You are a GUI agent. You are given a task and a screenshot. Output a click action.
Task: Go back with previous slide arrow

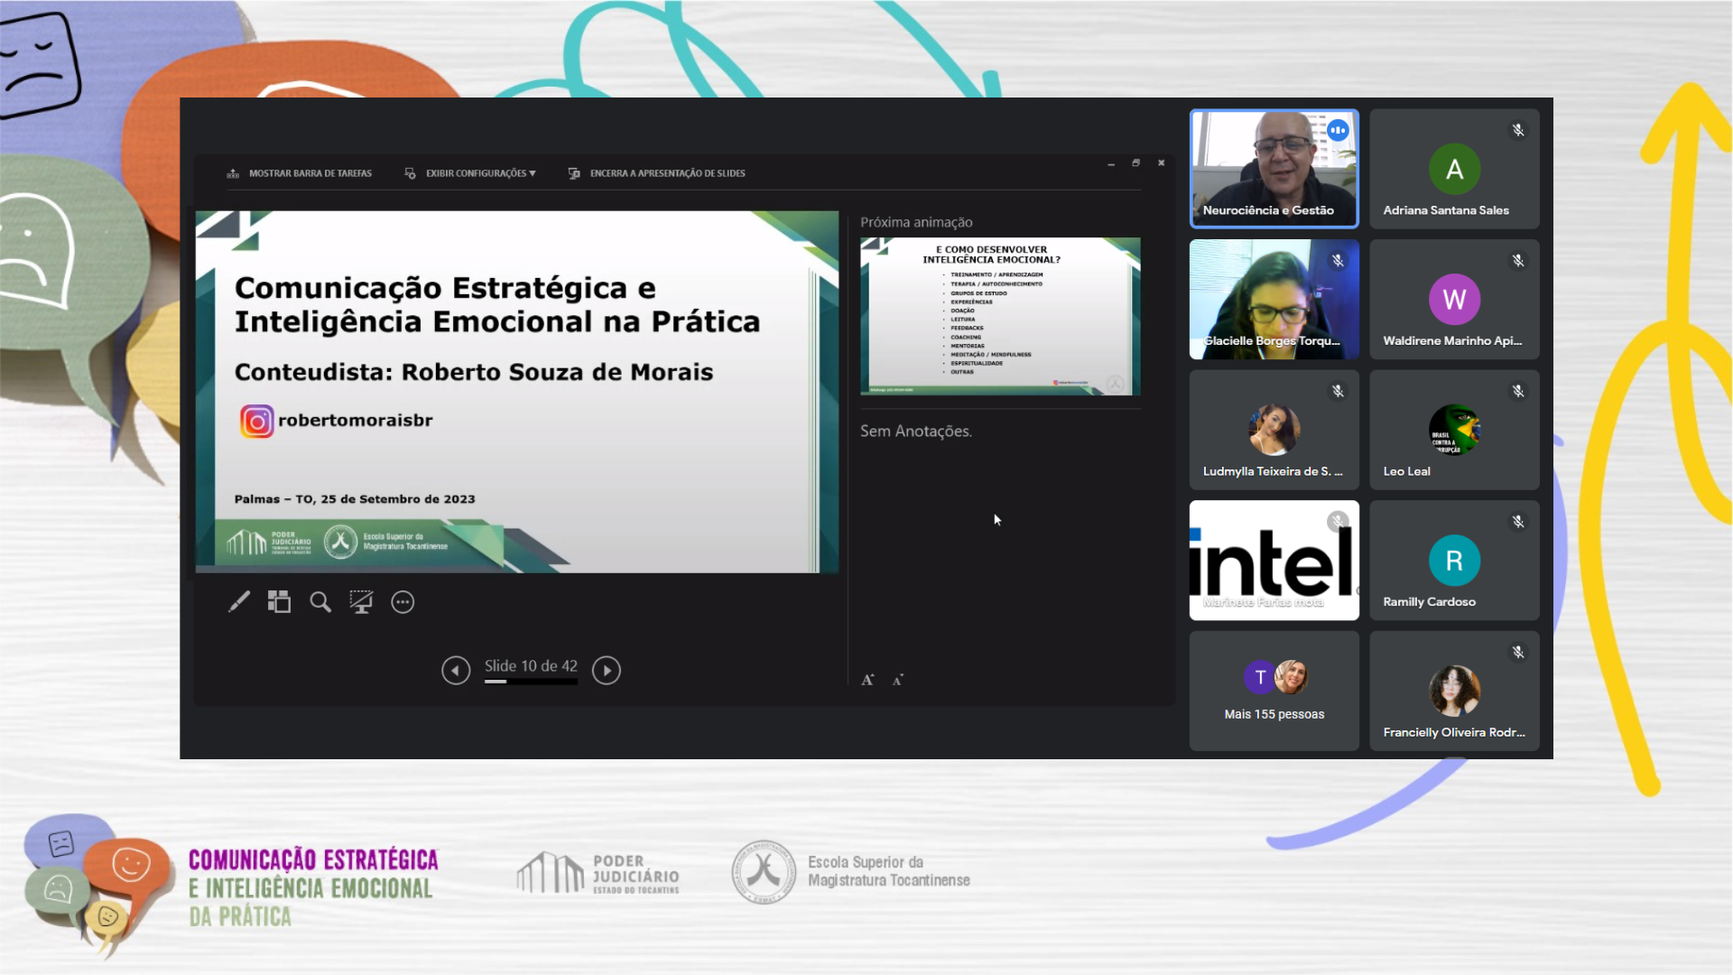(x=456, y=670)
